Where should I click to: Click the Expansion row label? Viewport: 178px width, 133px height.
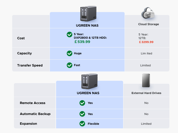(x=29, y=124)
